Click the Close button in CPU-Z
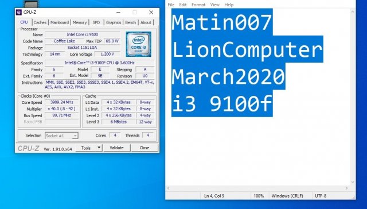 [145, 148]
